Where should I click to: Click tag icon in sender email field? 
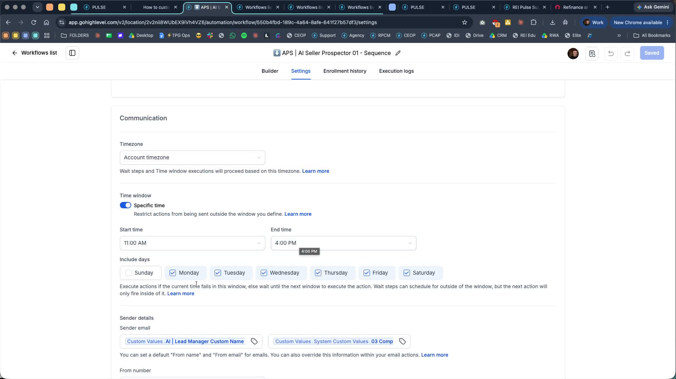(403, 341)
